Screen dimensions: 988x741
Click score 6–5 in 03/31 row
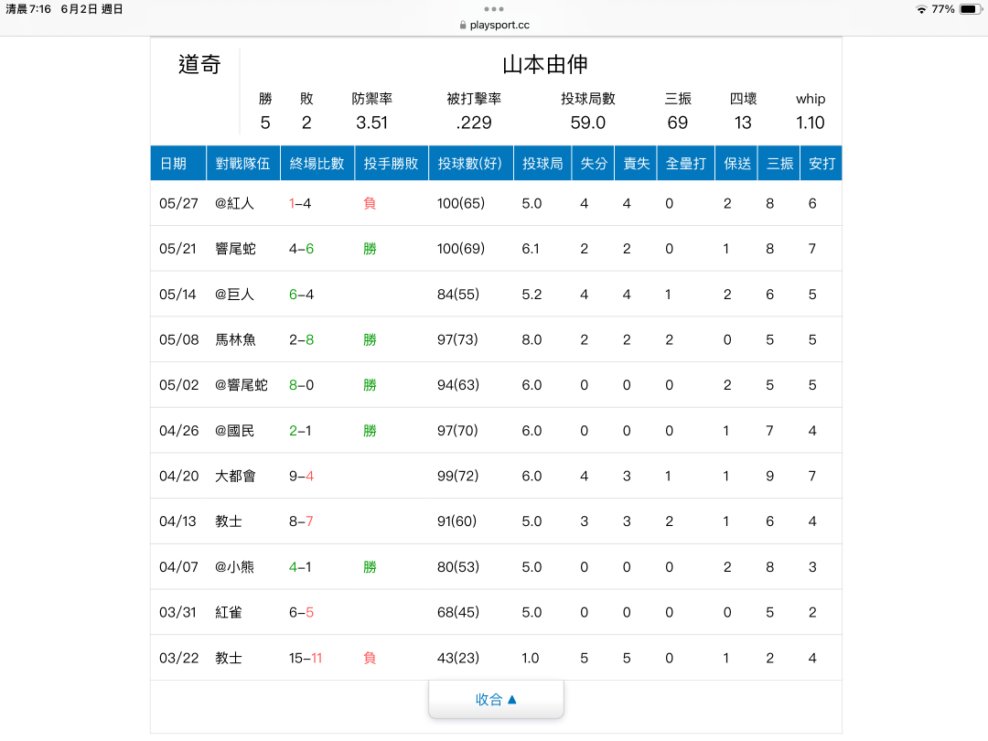[x=301, y=612]
